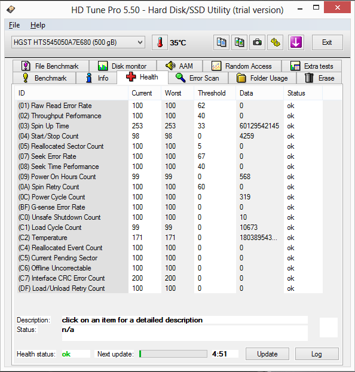Click the thermometer temperature icon
This screenshot has width=355, height=372.
tap(160, 42)
